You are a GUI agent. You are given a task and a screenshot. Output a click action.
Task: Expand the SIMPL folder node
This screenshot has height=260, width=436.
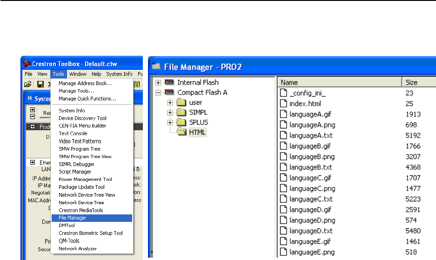click(x=170, y=113)
